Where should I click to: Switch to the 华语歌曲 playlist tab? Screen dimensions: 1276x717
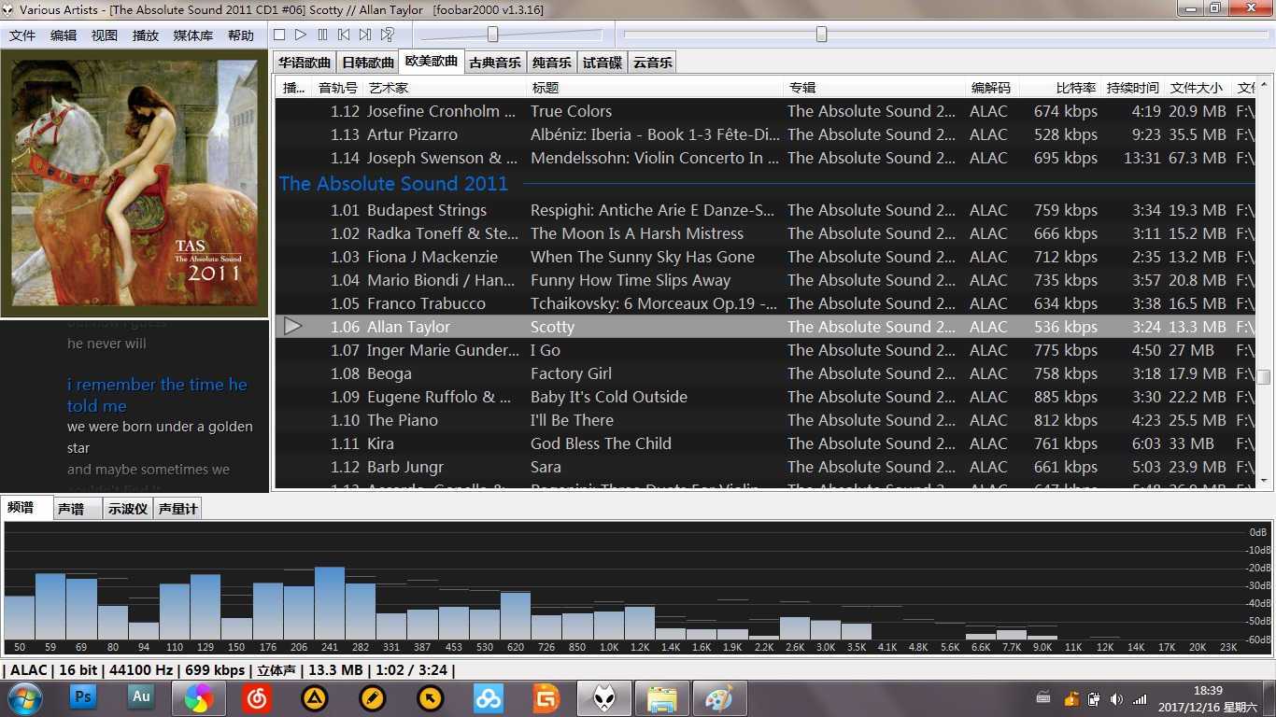click(x=305, y=63)
